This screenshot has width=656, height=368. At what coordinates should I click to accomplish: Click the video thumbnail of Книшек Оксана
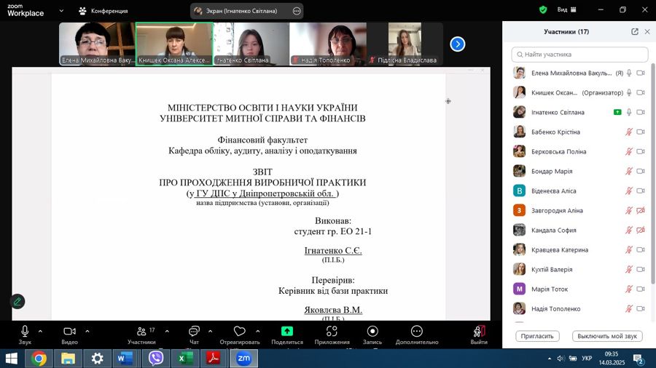174,44
